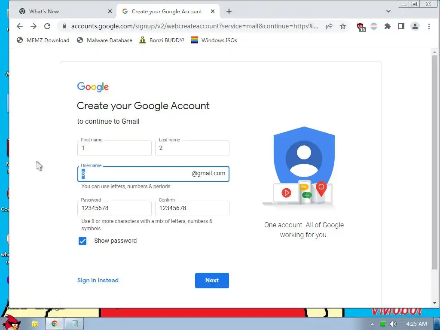The height and width of the screenshot is (330, 440).
Task: Click the @gmail.com suffix text
Action: pyautogui.click(x=208, y=174)
